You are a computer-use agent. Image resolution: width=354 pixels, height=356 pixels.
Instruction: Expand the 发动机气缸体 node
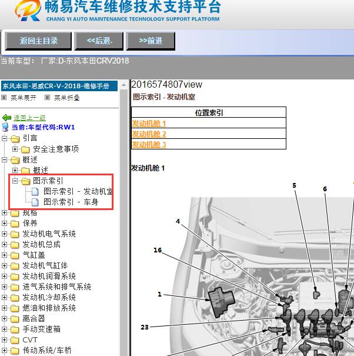point(4,265)
